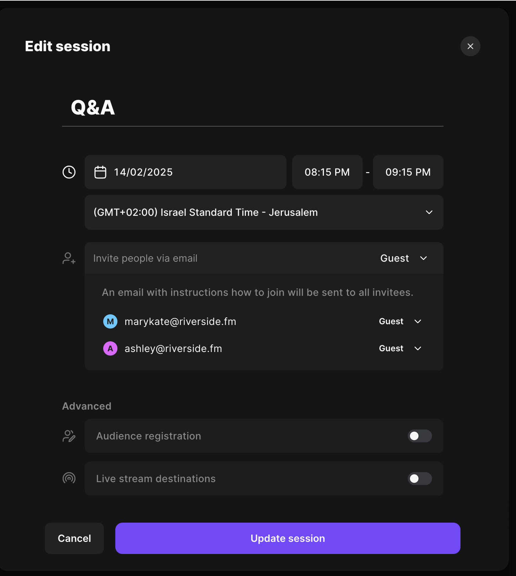Open the invite role Guest dropdown
This screenshot has height=576, width=516.
404,258
